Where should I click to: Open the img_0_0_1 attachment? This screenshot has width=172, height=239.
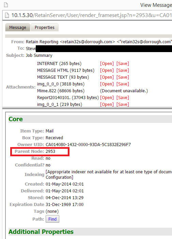107,105
